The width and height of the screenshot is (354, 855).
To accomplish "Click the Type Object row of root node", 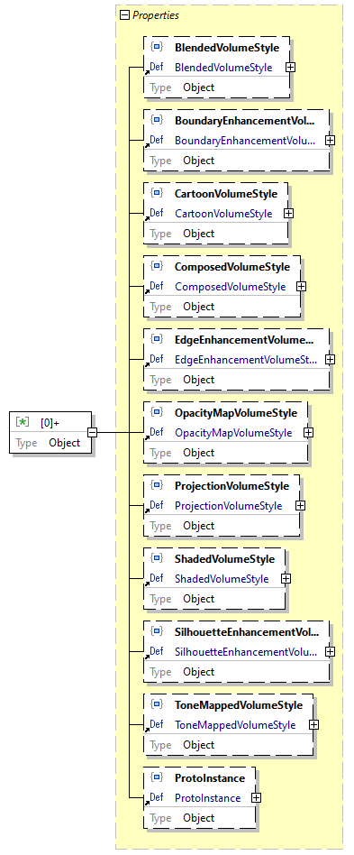I will point(50,443).
